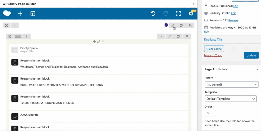Open page settings gear with CSS badge
The image size is (261, 131).
191,14
